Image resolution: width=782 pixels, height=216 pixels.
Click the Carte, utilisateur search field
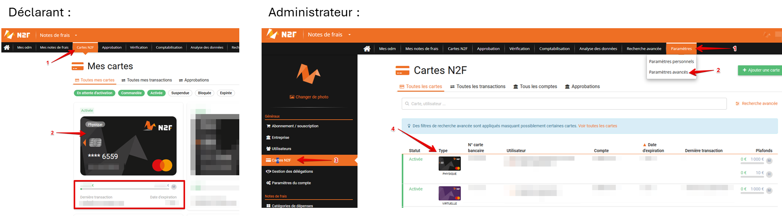[564, 104]
